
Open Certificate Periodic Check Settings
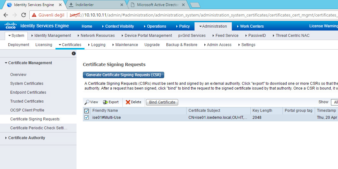(39, 128)
